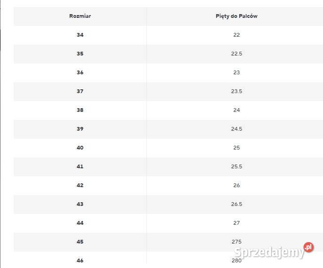Image resolution: width=323 pixels, height=268 pixels.
Task: Click the size 38 cell
Action: [x=80, y=110]
